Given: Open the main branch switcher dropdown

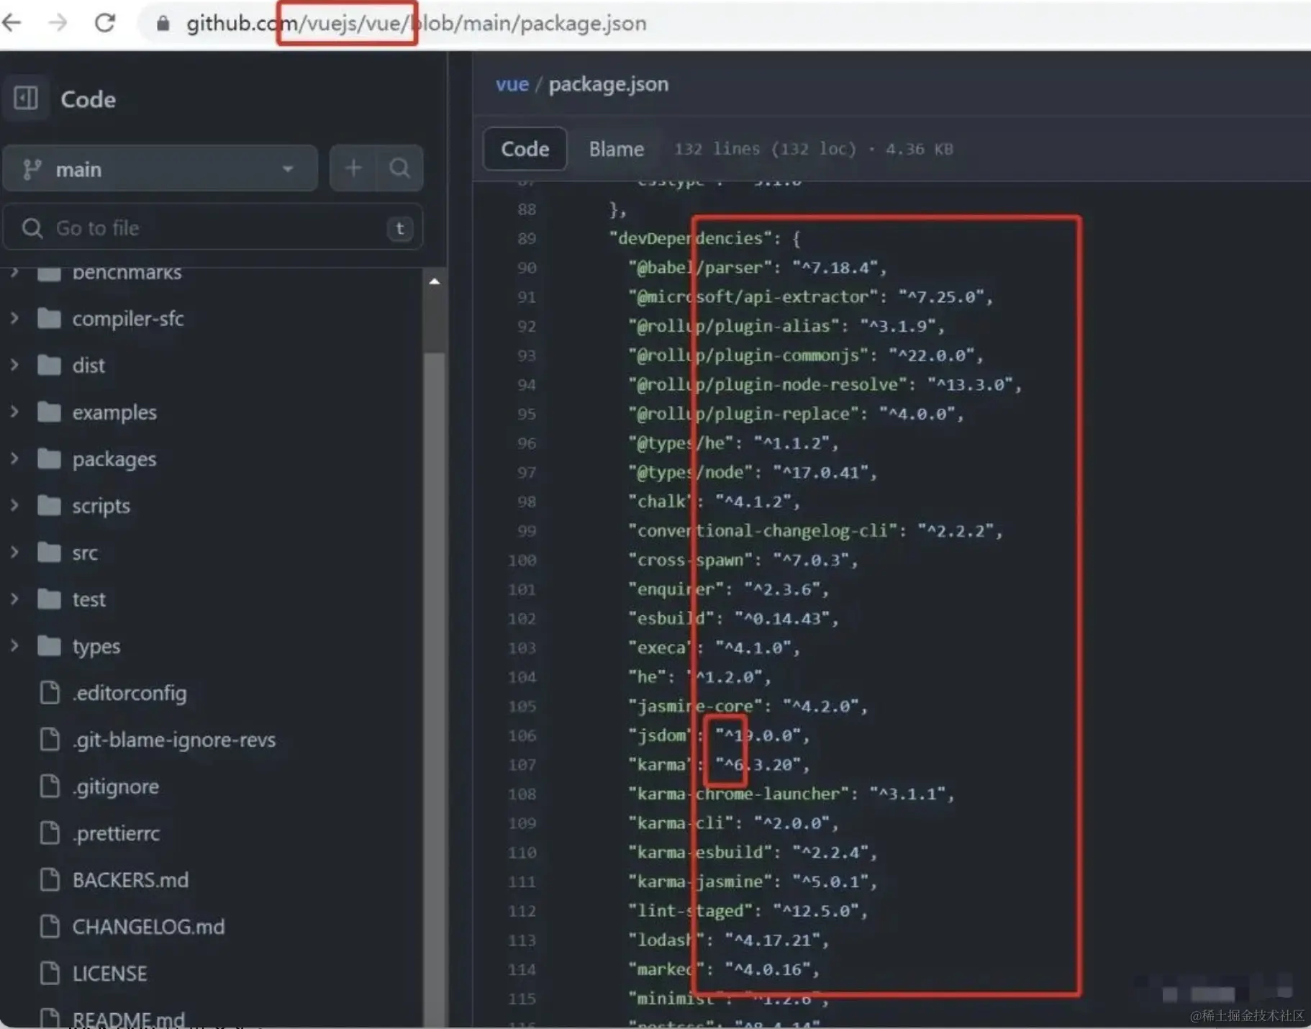Looking at the screenshot, I should (x=160, y=169).
